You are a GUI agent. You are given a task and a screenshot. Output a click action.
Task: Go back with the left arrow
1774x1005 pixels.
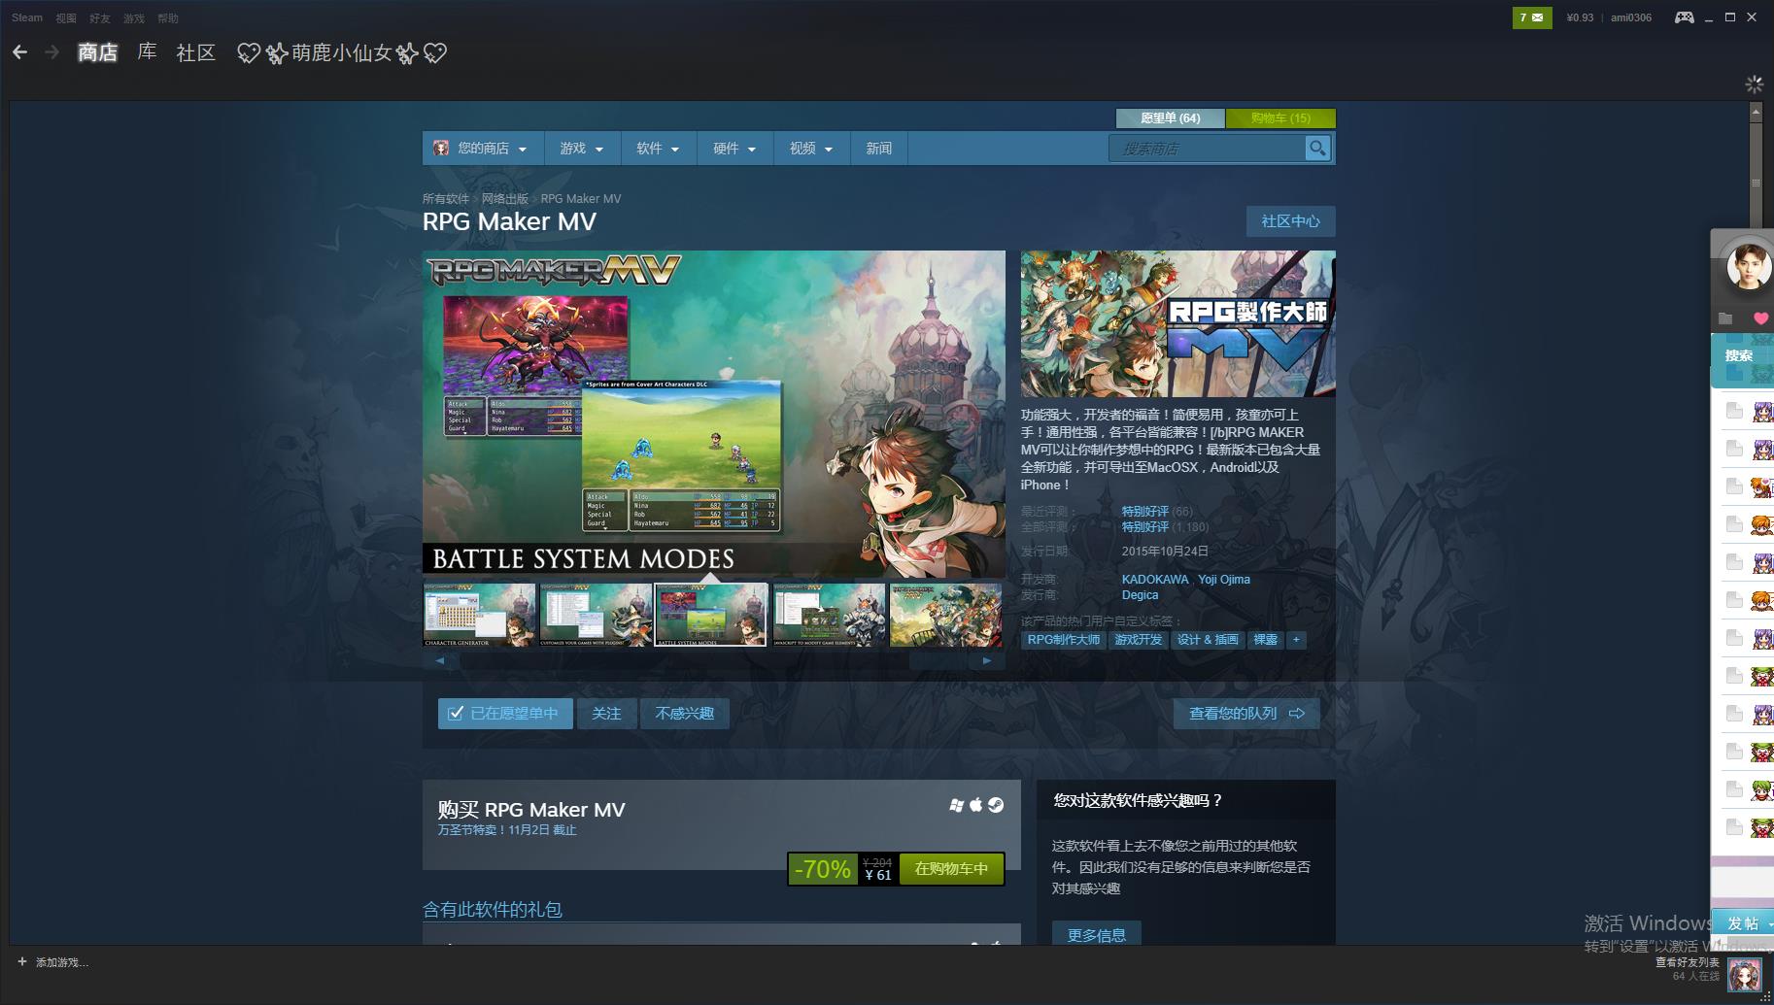19,52
